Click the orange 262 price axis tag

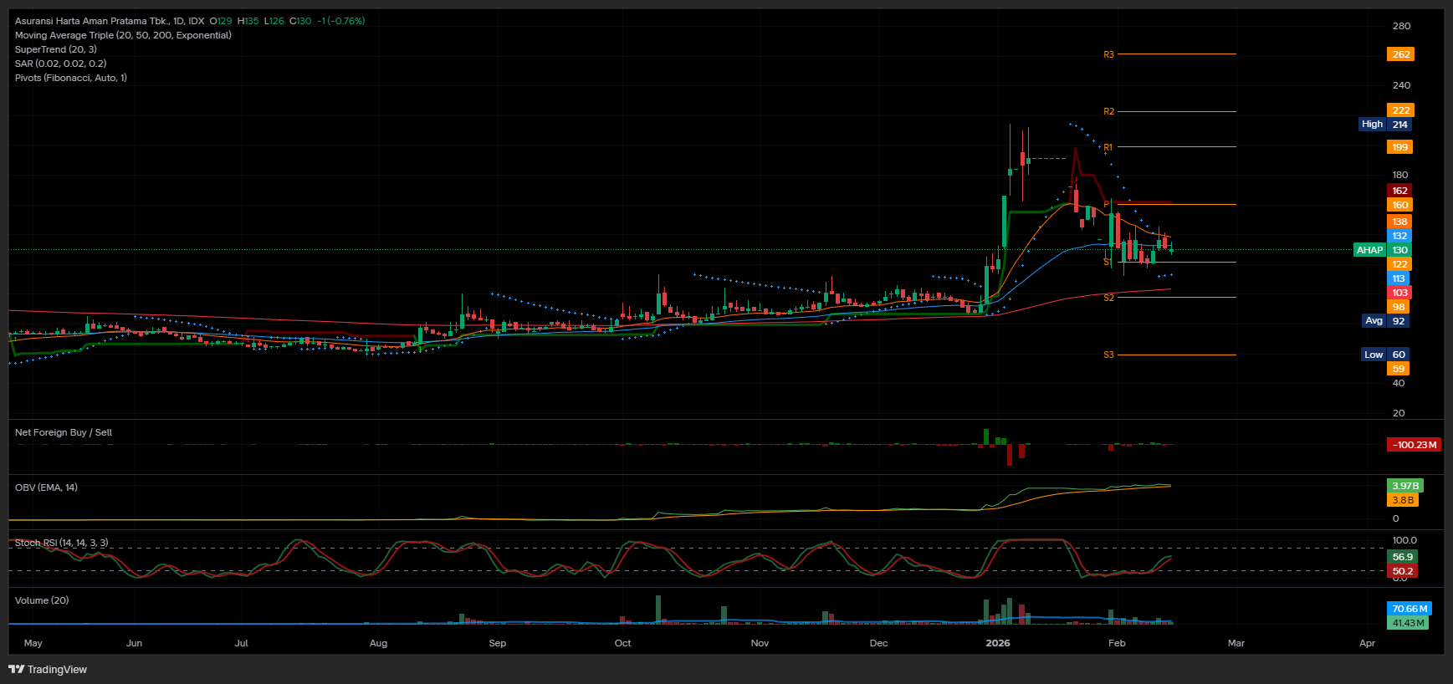1400,54
